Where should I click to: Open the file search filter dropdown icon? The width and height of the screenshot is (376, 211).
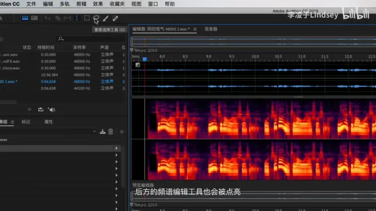[x=60, y=39]
